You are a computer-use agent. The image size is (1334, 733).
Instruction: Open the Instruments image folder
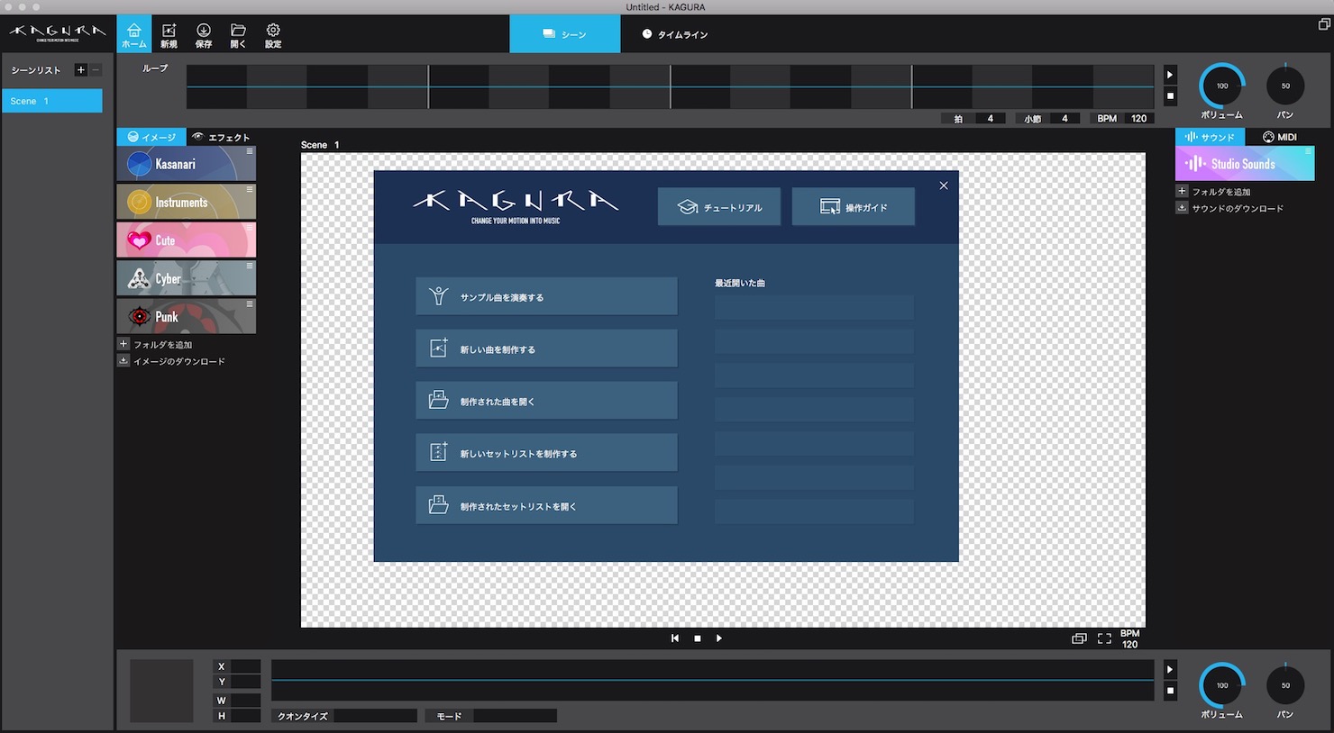click(x=186, y=203)
